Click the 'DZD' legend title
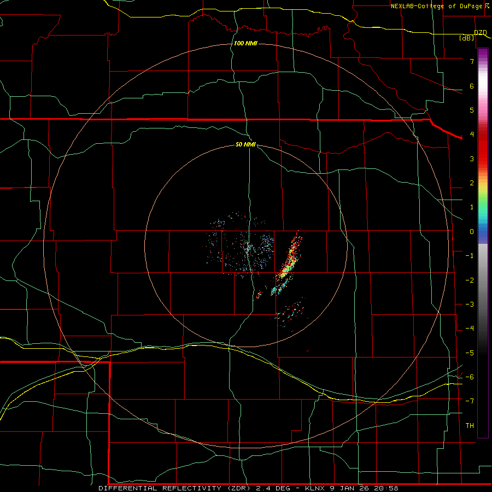The width and height of the screenshot is (492, 492). click(481, 32)
